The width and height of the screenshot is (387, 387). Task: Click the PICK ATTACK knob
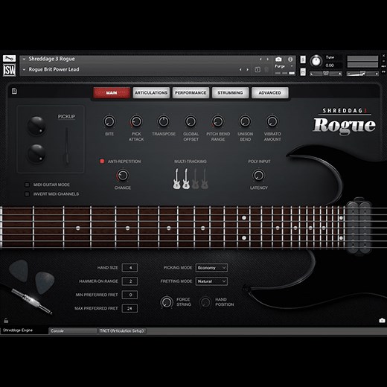(136, 121)
